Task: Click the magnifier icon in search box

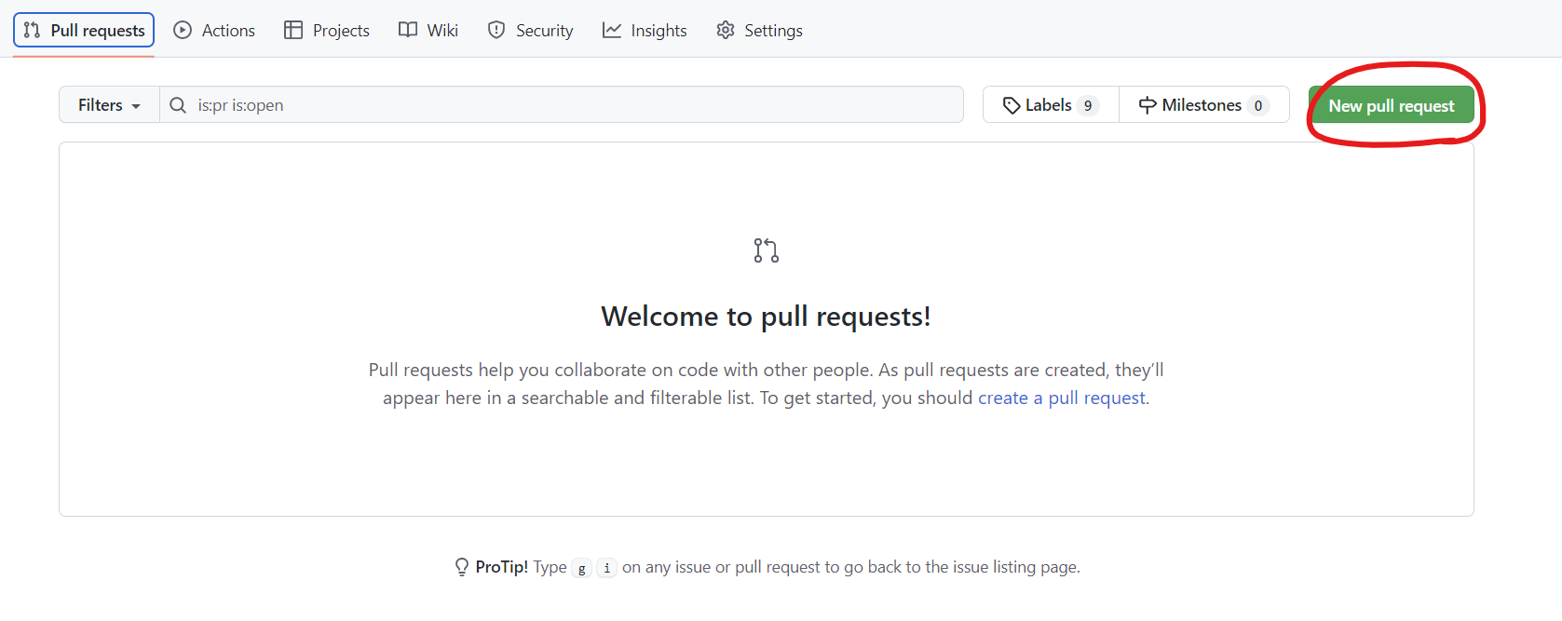Action: click(178, 105)
